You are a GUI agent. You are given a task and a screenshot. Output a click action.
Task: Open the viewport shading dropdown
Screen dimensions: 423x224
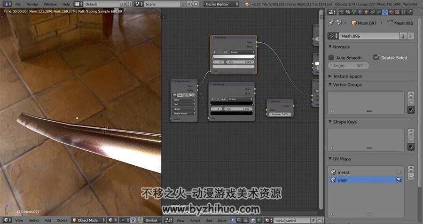coord(112,220)
